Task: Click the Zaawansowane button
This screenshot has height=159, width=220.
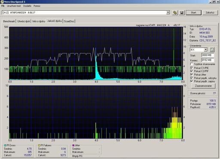Action: coord(203,86)
